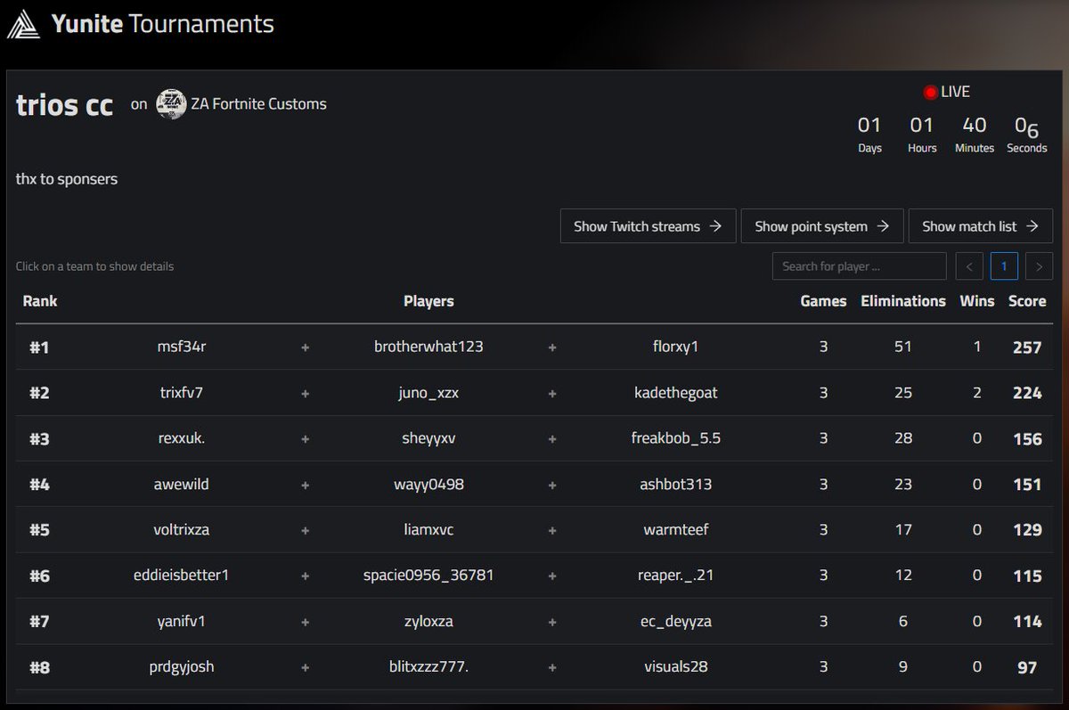Click player name wayy0498
Image resolution: width=1069 pixels, height=710 pixels.
(x=428, y=485)
